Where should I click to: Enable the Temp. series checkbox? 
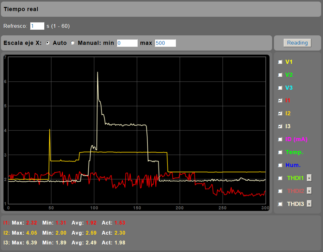pos(280,152)
